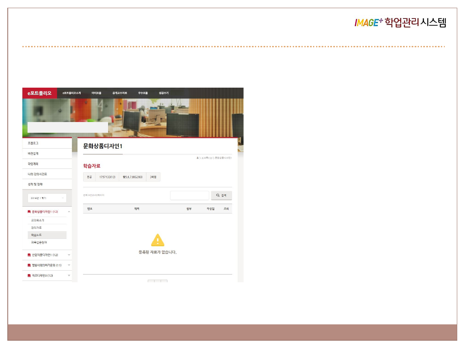
Task: Click the 3학점 credits cell
Action: coord(153,177)
